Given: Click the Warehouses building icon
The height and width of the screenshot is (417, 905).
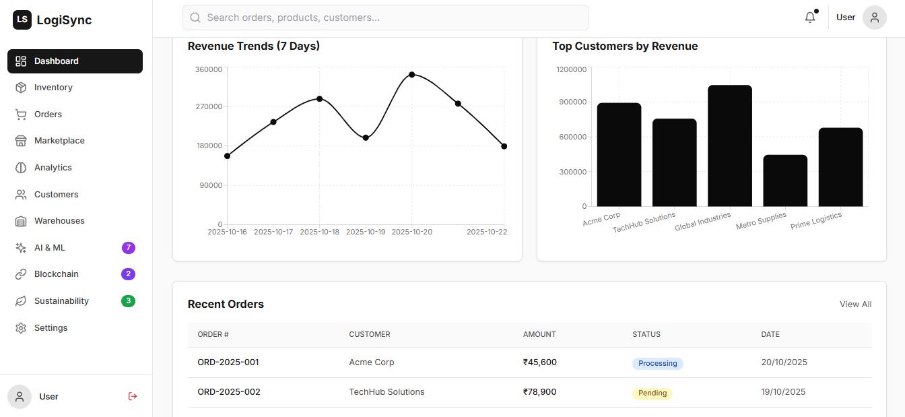Looking at the screenshot, I should click(21, 221).
